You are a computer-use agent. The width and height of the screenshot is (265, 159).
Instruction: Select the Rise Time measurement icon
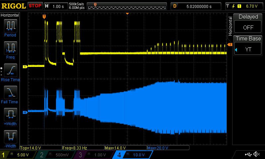point(11,70)
